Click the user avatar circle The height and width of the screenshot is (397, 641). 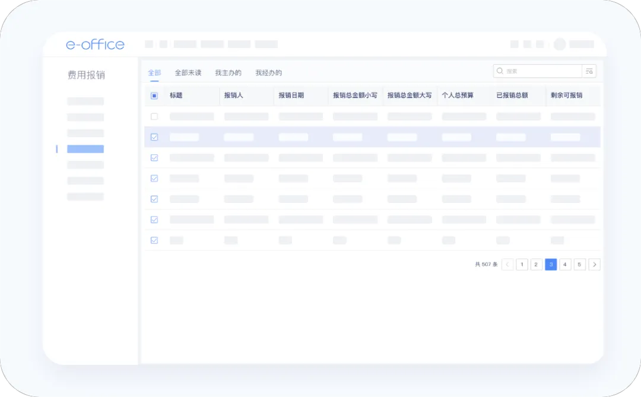[x=559, y=45]
